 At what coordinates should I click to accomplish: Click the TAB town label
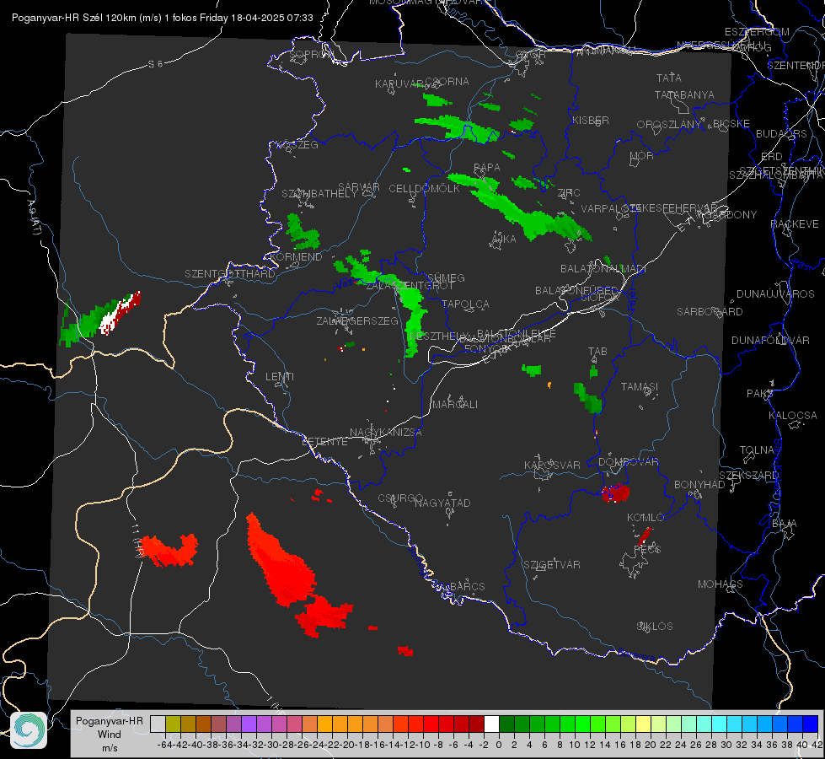[597, 352]
